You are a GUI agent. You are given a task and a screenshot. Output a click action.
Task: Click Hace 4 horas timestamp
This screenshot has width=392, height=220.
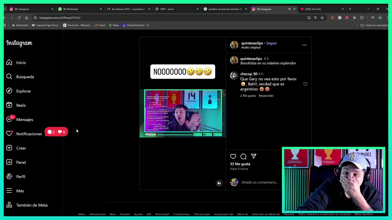(x=239, y=169)
